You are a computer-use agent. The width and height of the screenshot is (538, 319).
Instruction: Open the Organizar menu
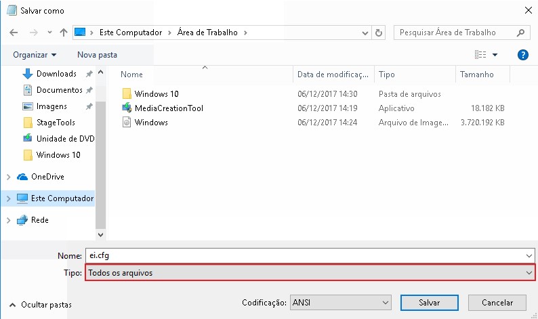point(35,55)
